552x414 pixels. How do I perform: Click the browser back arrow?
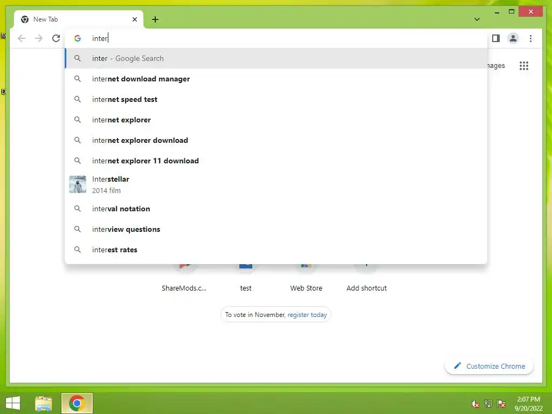click(x=22, y=38)
